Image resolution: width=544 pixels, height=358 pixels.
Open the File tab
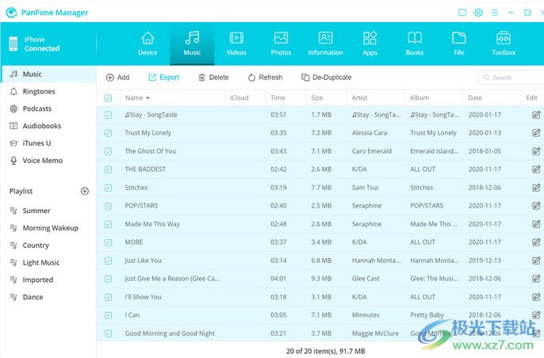[x=458, y=44]
